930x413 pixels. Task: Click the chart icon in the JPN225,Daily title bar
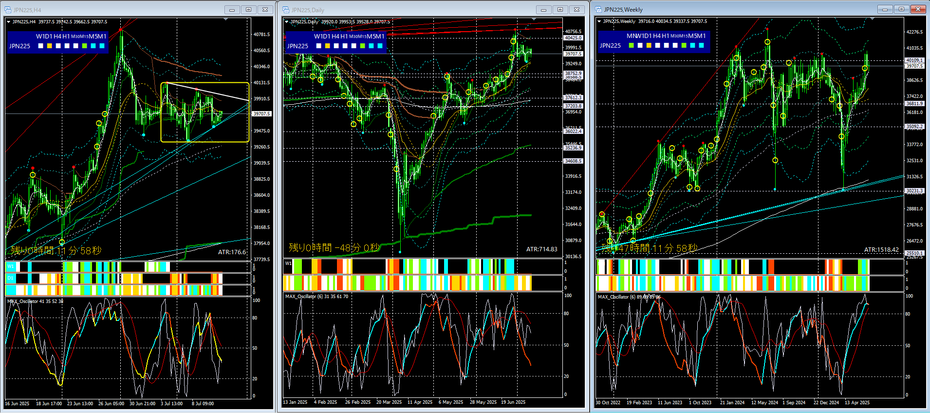point(286,10)
